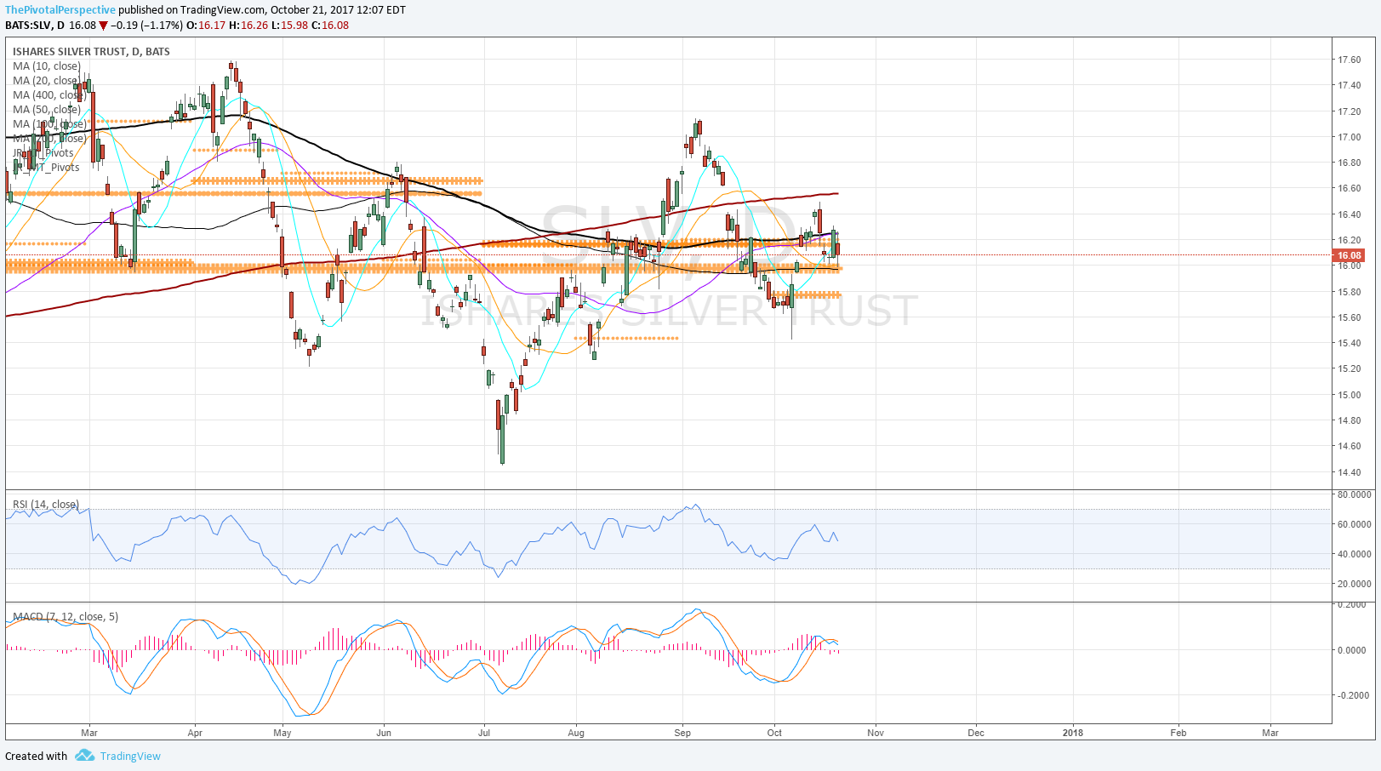Click the red down-triangle change indicator
Viewport: 1381px width, 771px height.
pyautogui.click(x=103, y=26)
